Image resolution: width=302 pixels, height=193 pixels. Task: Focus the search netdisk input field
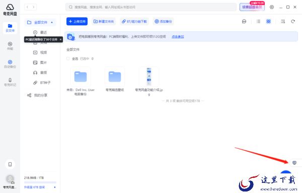[x=151, y=7]
